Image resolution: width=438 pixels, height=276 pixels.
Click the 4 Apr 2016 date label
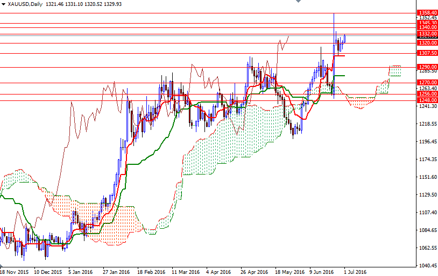(218, 272)
